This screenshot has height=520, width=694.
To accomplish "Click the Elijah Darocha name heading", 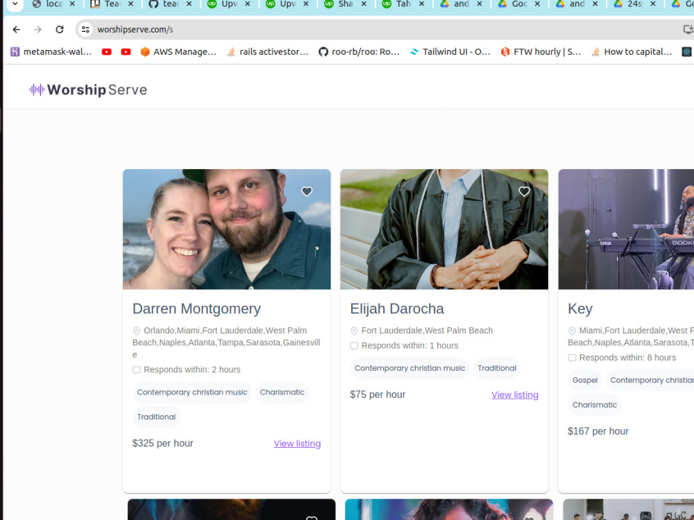I will [x=397, y=309].
